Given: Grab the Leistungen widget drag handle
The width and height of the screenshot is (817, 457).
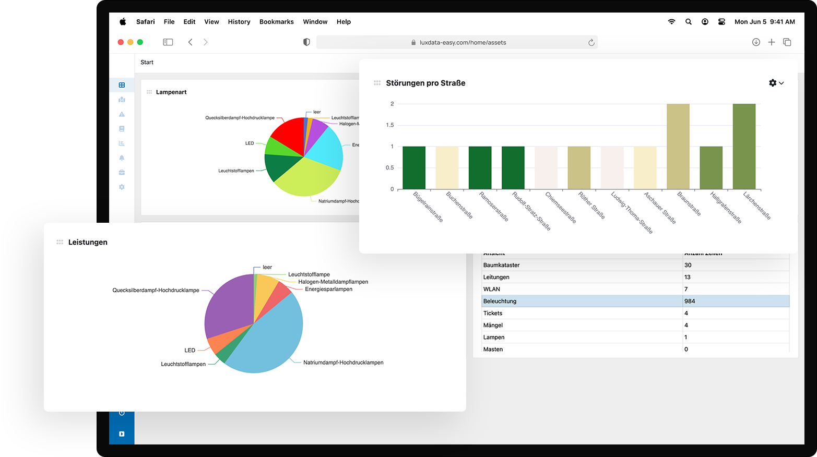Looking at the screenshot, I should [60, 242].
